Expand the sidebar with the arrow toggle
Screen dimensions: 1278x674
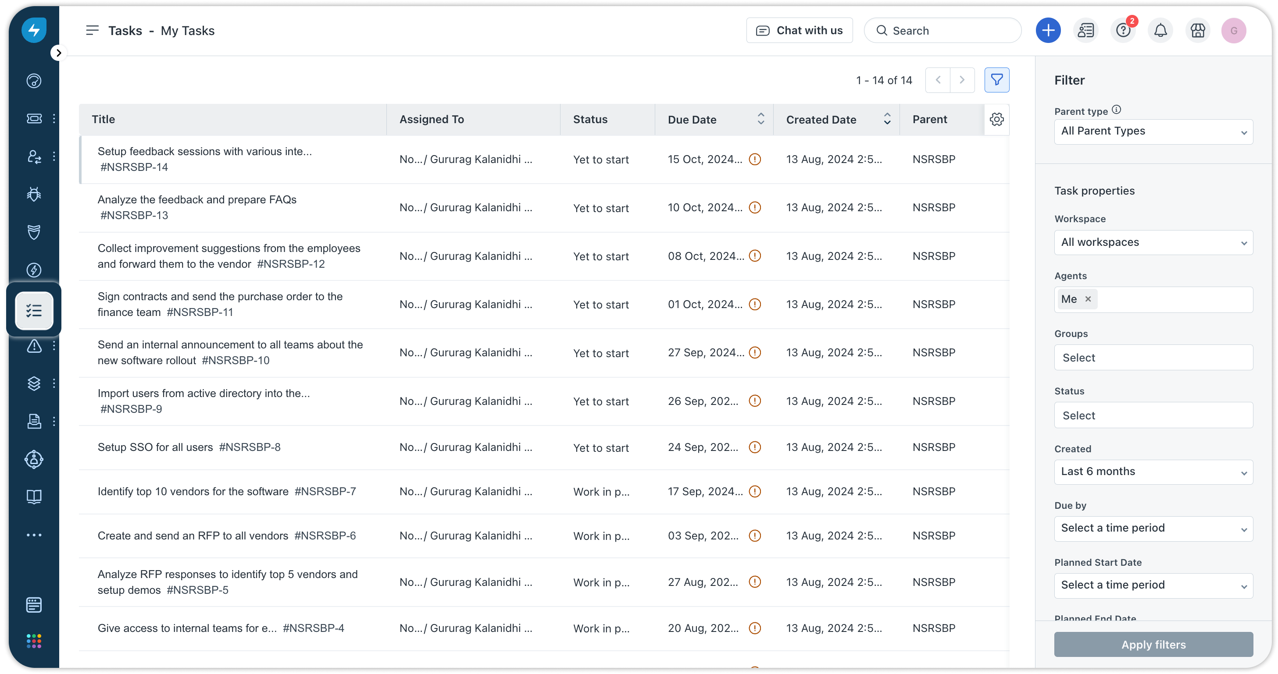(x=58, y=53)
